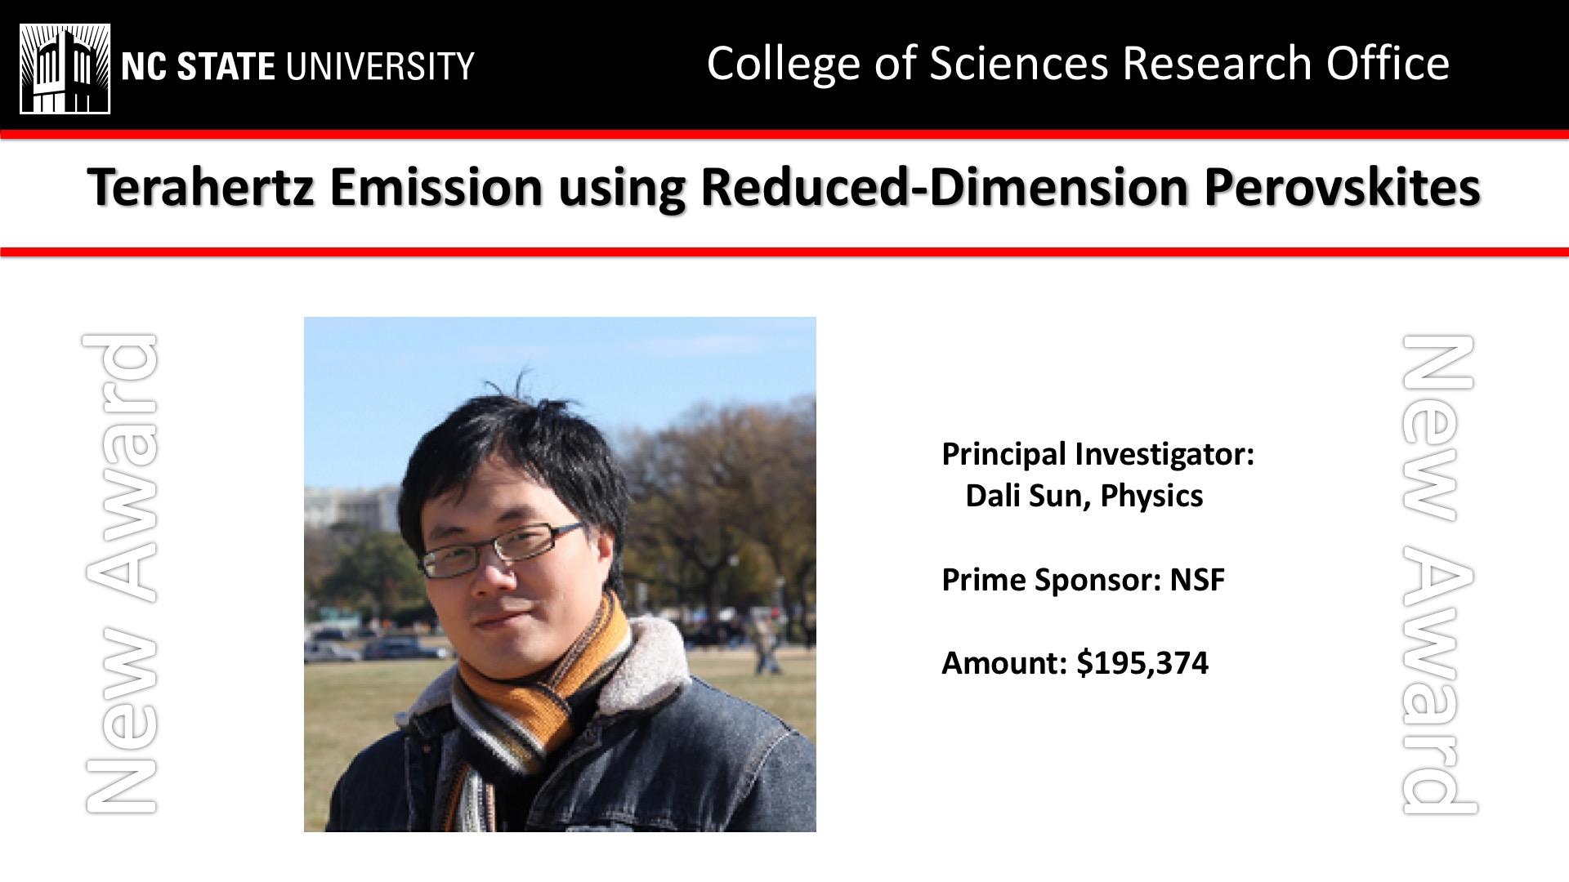Click the name Dali Sun, Physics
Viewport: 1569px width, 882px height.
[1084, 496]
